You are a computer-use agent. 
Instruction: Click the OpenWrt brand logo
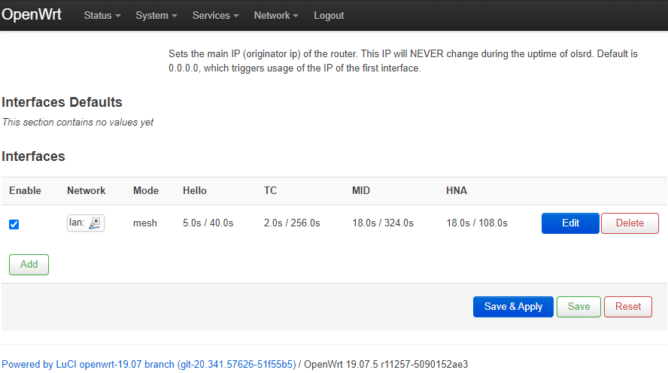32,15
